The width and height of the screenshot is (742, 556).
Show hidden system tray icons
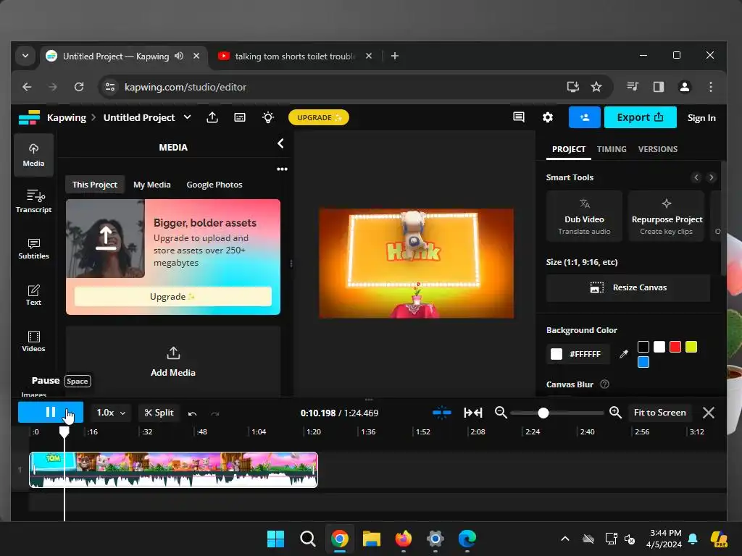(565, 539)
